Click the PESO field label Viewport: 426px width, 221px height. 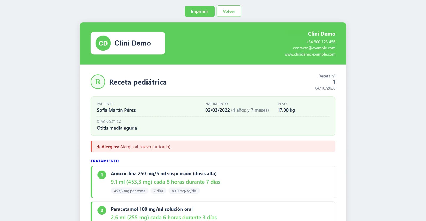click(282, 104)
